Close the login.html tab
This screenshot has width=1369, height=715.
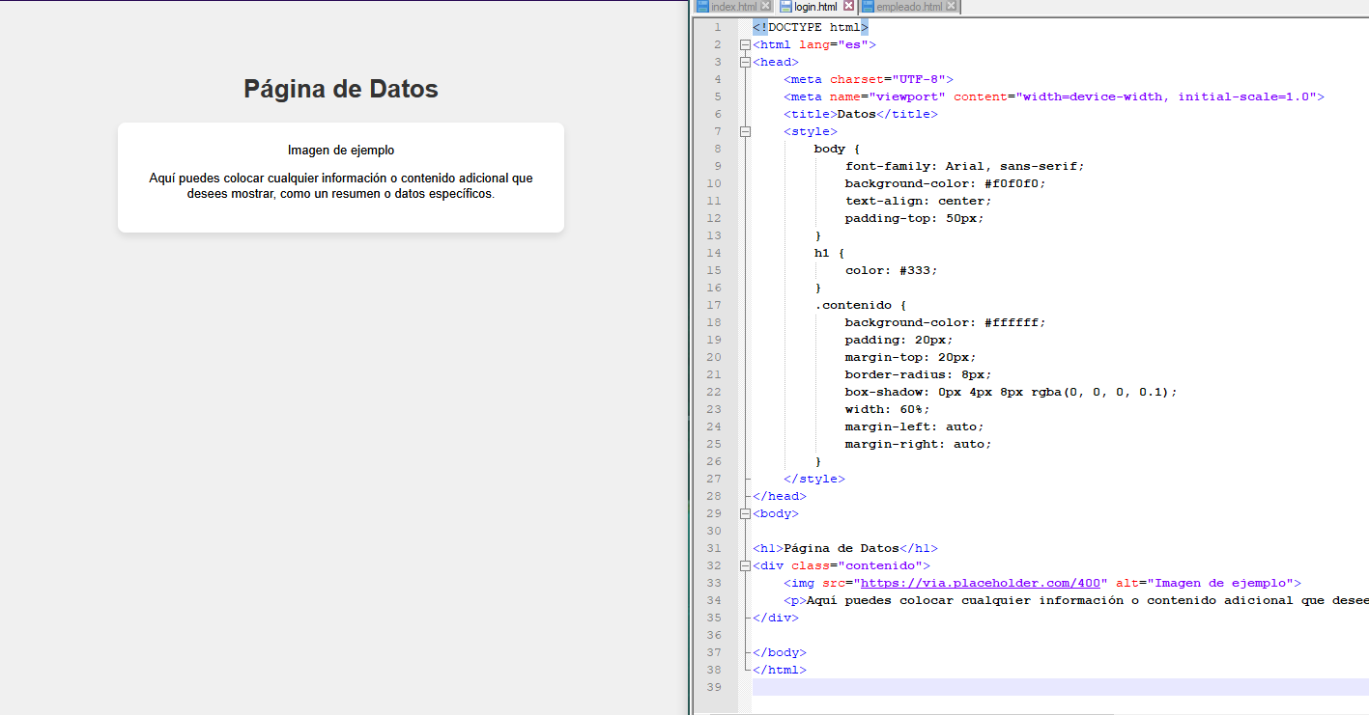[849, 7]
